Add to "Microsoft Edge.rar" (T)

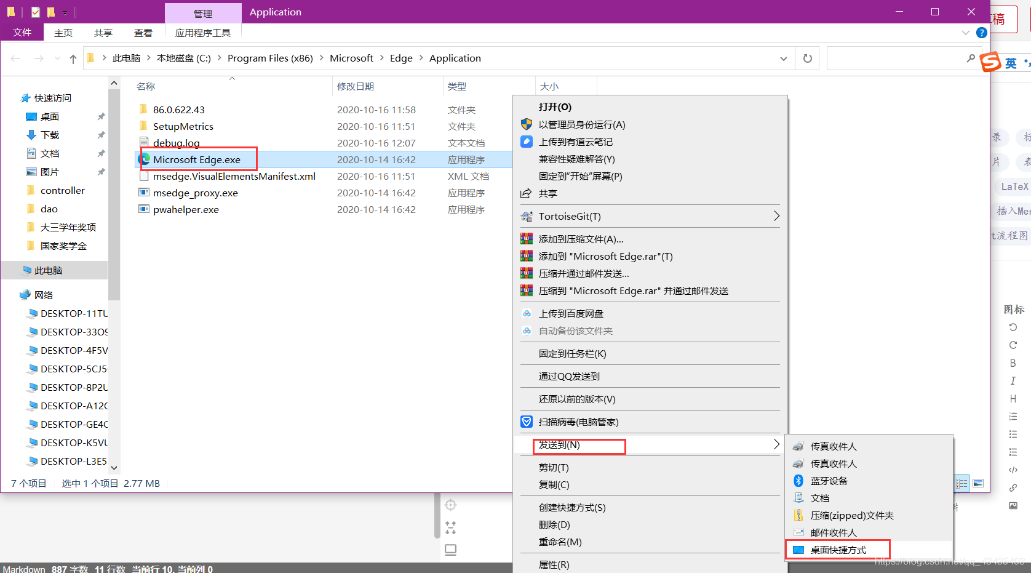650,256
